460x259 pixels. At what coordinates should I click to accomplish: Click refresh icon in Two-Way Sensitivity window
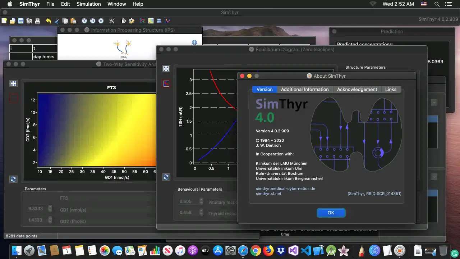coord(13,179)
